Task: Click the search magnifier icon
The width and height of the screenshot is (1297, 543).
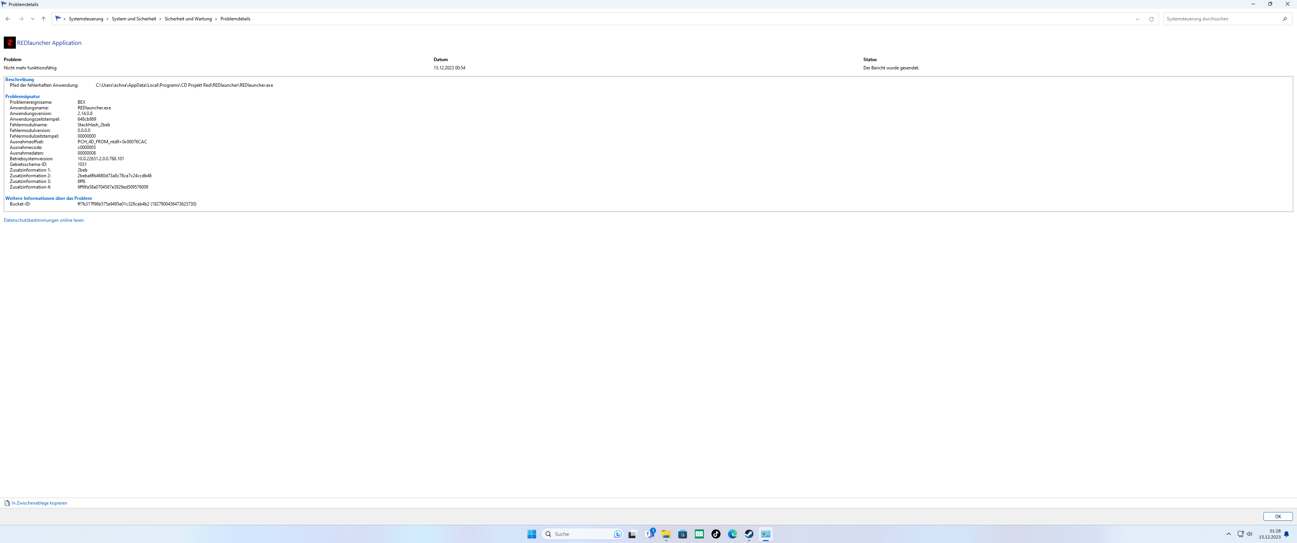Action: pos(1285,19)
